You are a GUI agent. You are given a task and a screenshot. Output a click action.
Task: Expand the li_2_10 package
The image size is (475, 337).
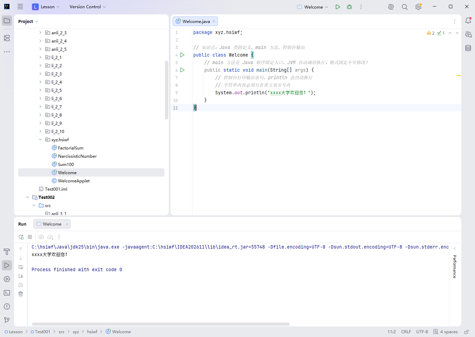tap(40, 131)
